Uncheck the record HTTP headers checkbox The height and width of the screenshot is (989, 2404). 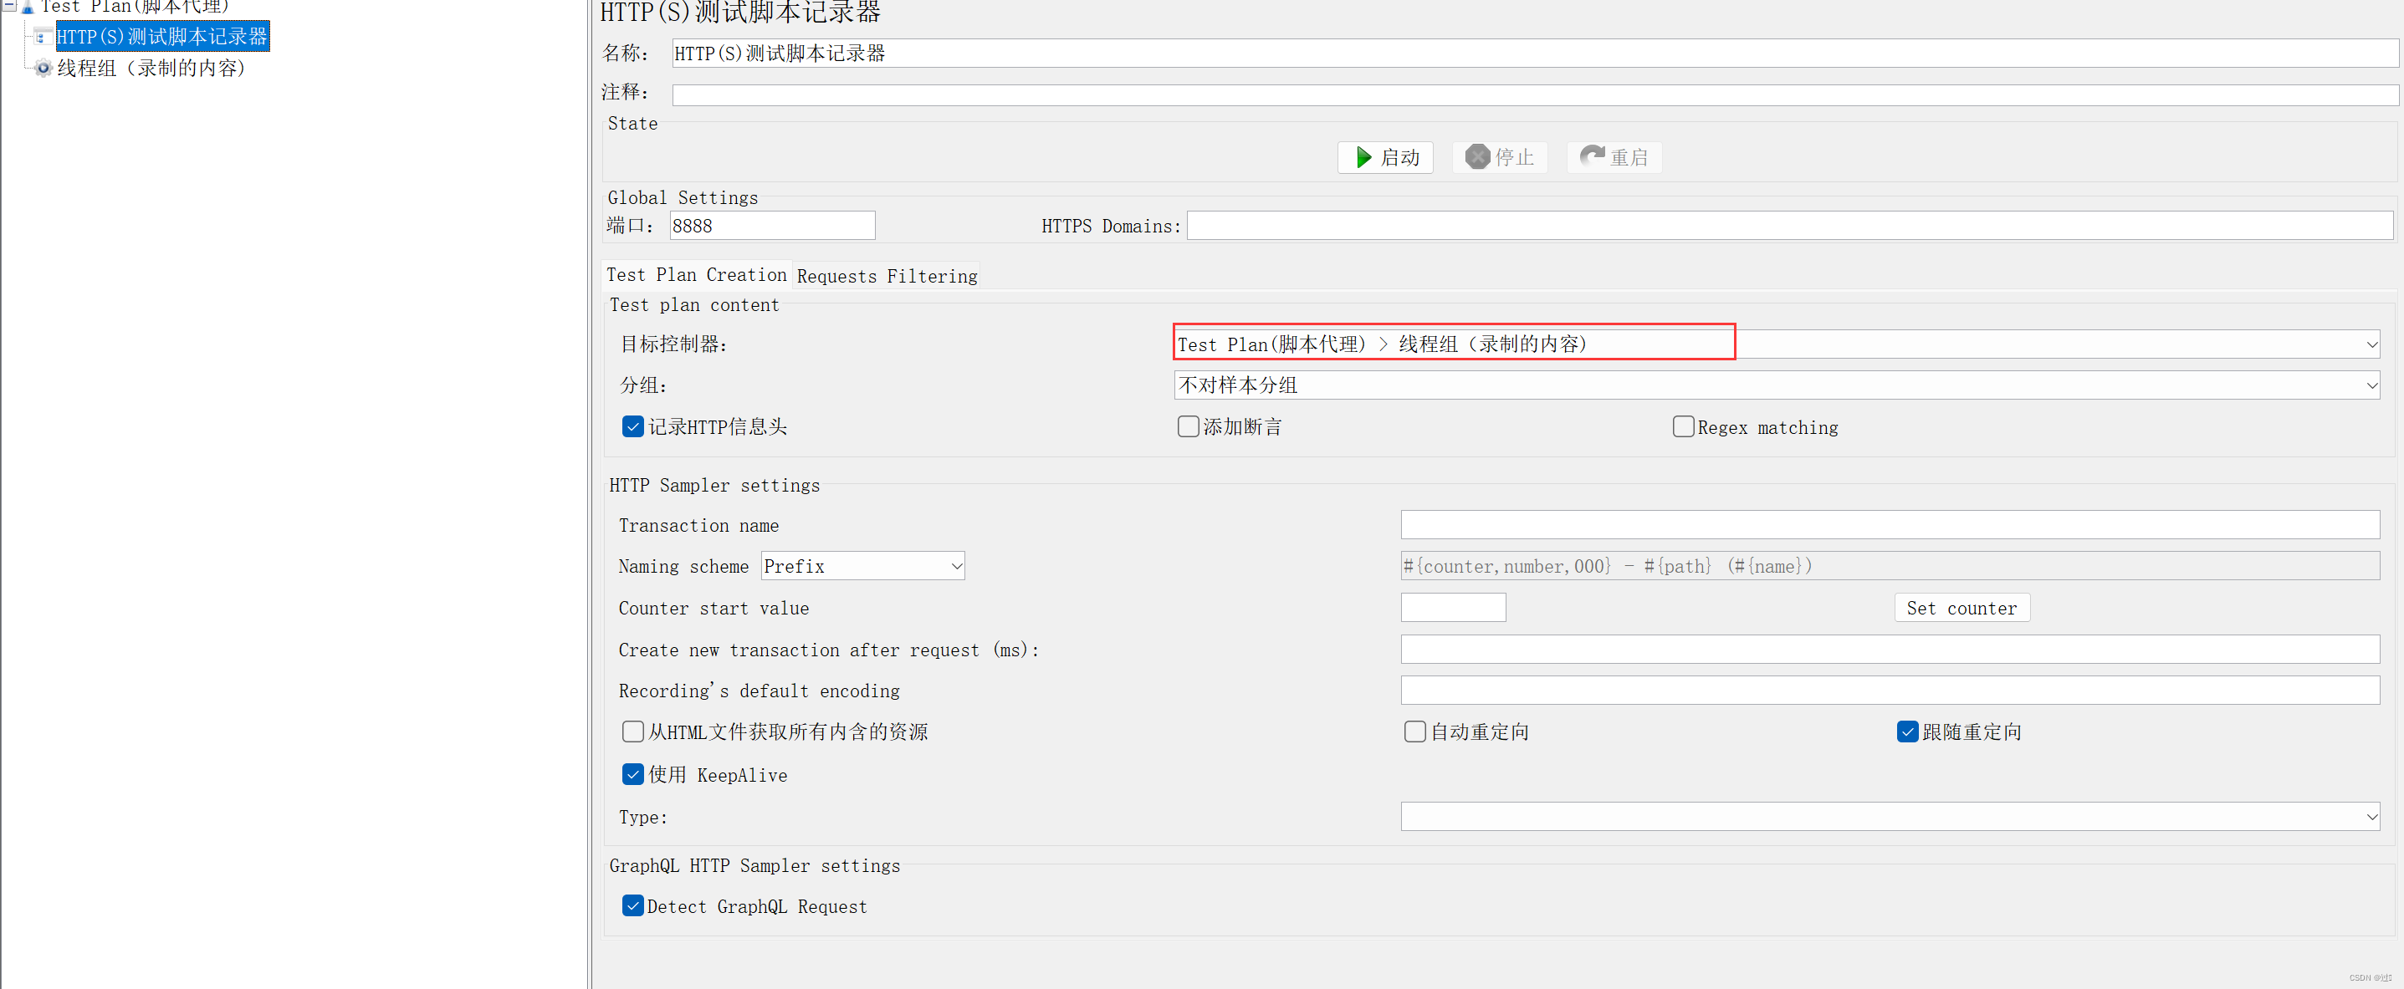(632, 427)
